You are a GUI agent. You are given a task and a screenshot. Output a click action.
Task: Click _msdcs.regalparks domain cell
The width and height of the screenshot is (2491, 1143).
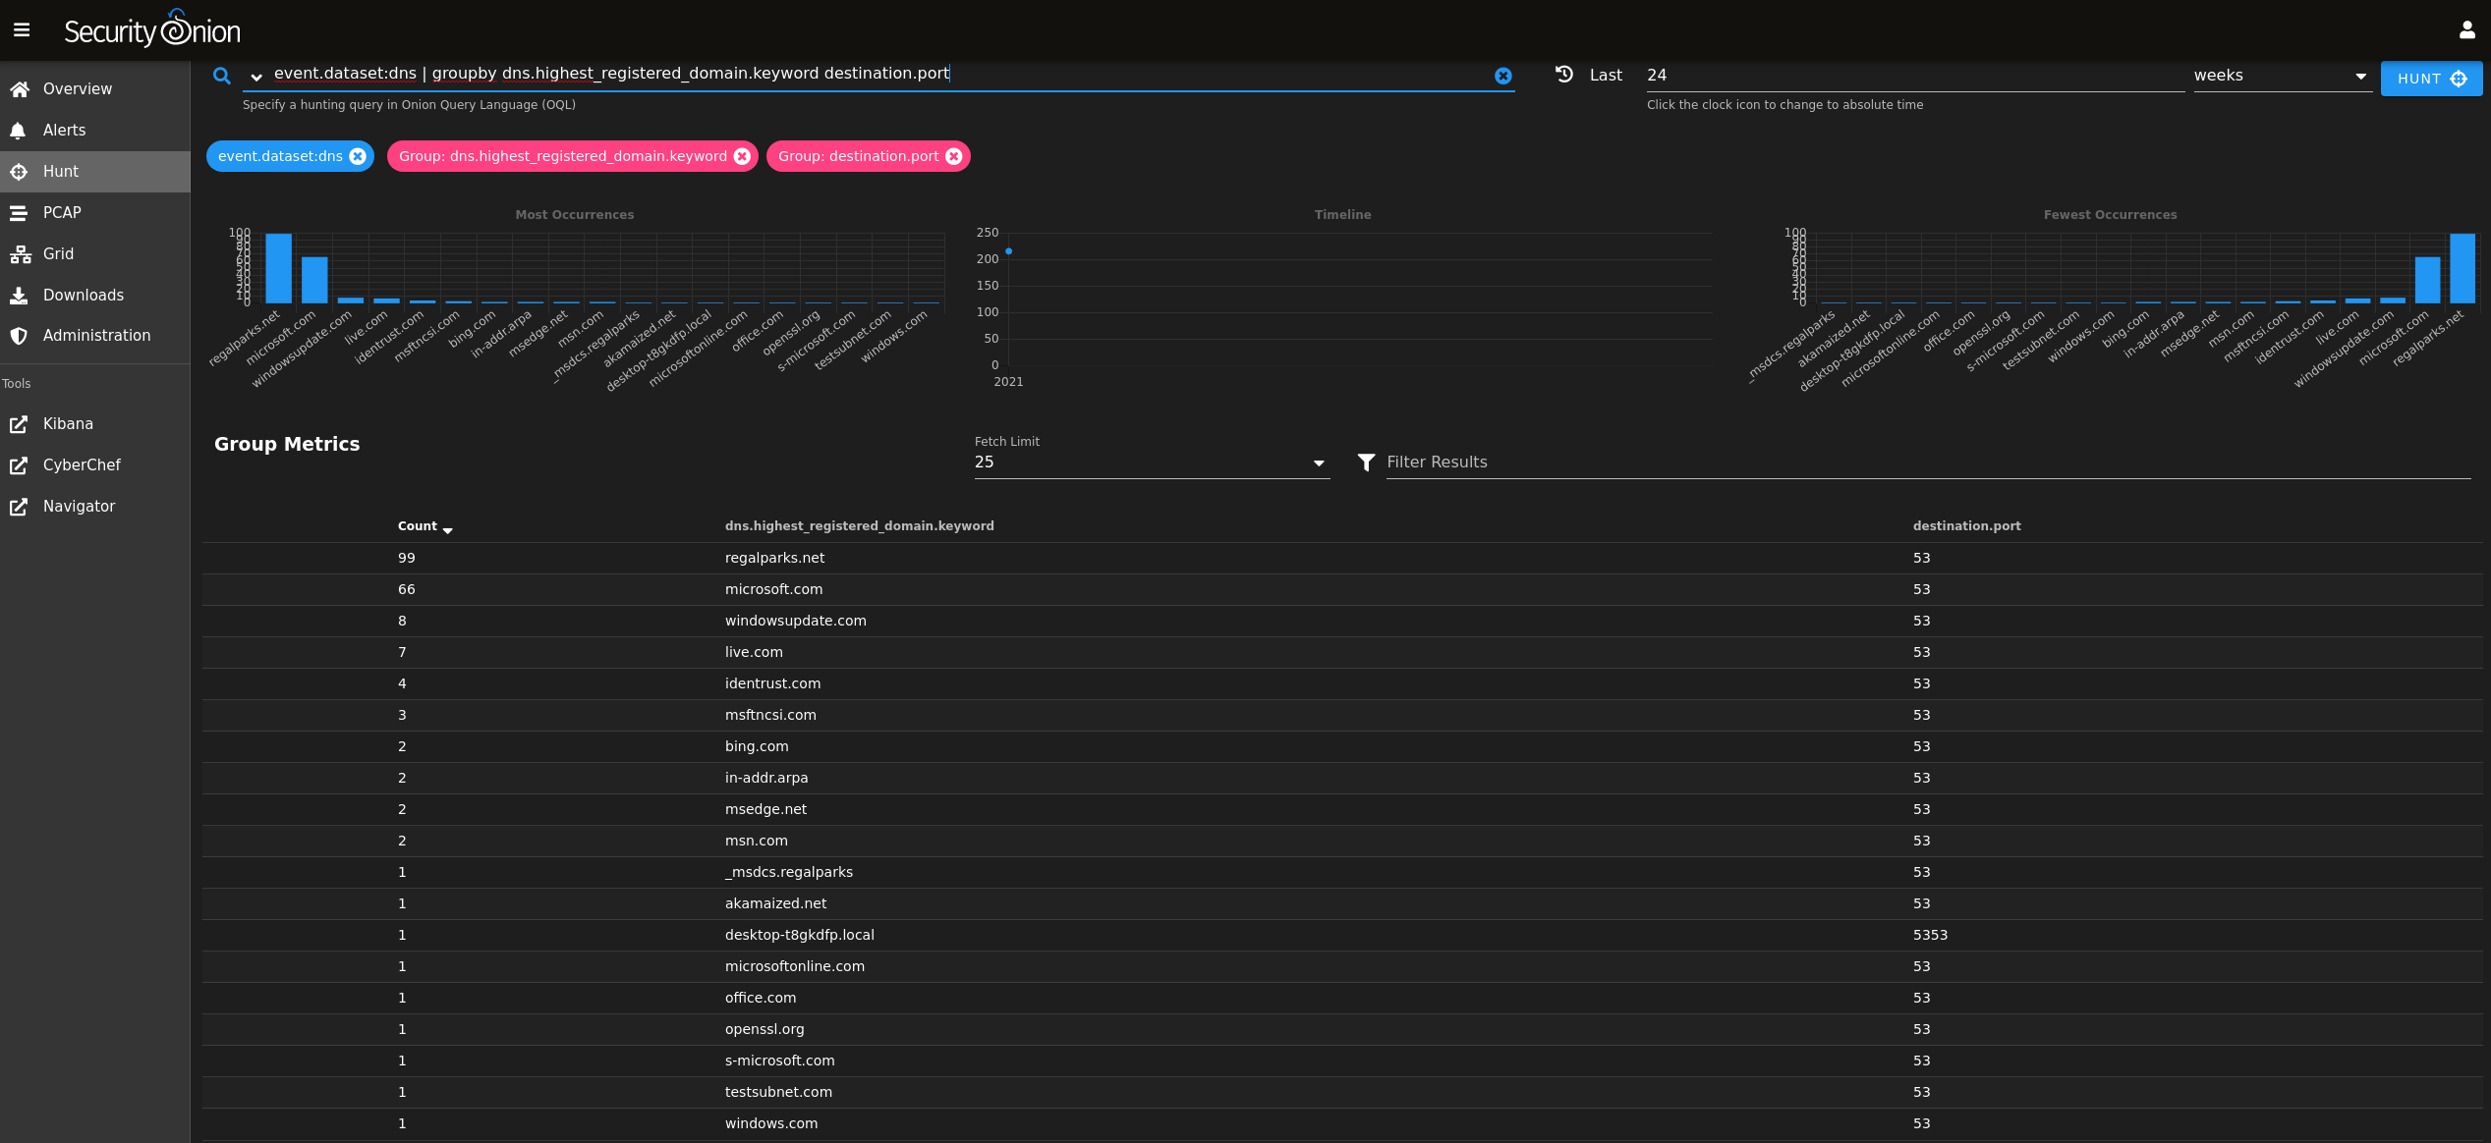789,872
